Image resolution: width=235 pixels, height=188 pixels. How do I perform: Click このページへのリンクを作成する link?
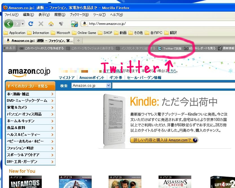point(44,48)
